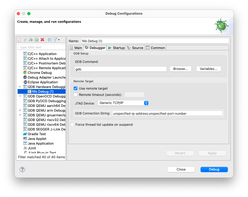Click the Java Application icon
The width and height of the screenshot is (248, 197).
coord(25,143)
